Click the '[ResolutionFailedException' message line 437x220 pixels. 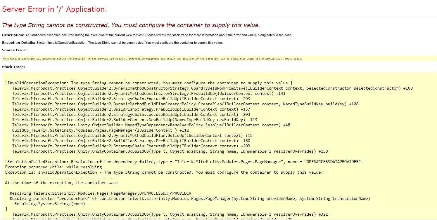[181, 162]
